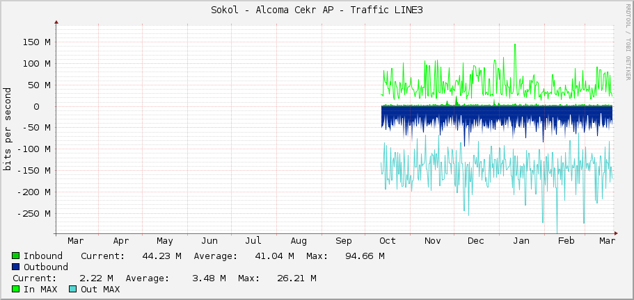Click the Sep month label
This screenshot has height=300, width=634.
344,241
